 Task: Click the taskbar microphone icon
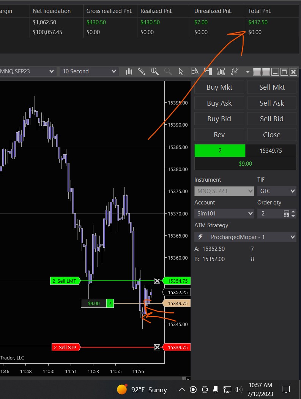216,389
